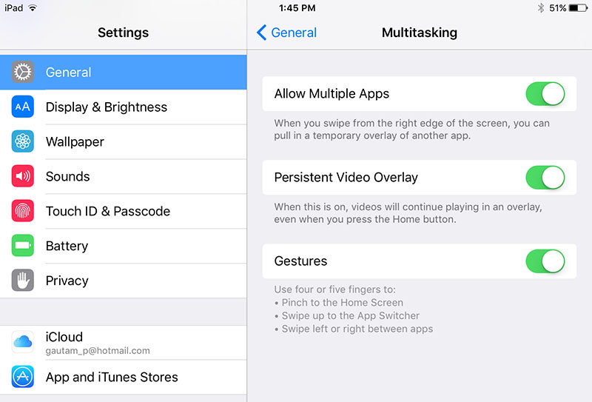
Task: Open App and iTunes Stores settings
Action: pos(123,377)
